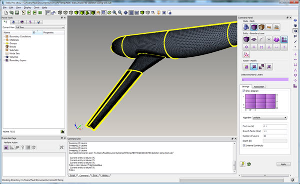The width and height of the screenshot is (300, 184).
Task: Switch to the Association tab
Action: tap(258, 87)
